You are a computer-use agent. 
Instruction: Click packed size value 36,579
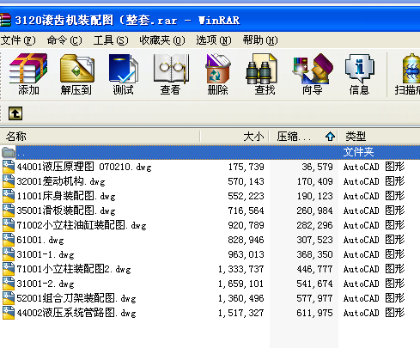click(x=317, y=167)
